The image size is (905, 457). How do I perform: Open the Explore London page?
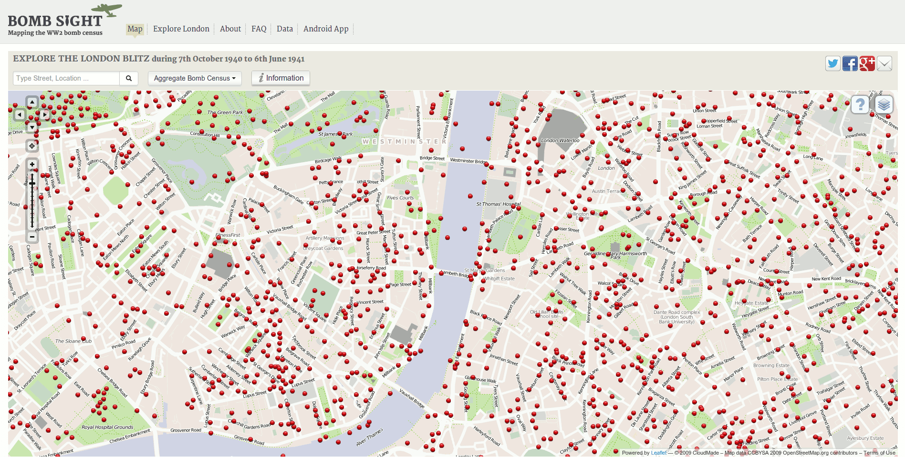coord(181,29)
